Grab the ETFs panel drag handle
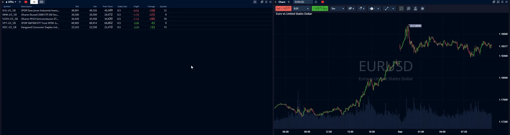Screen dimensions: 510x135 tap(3, 2)
